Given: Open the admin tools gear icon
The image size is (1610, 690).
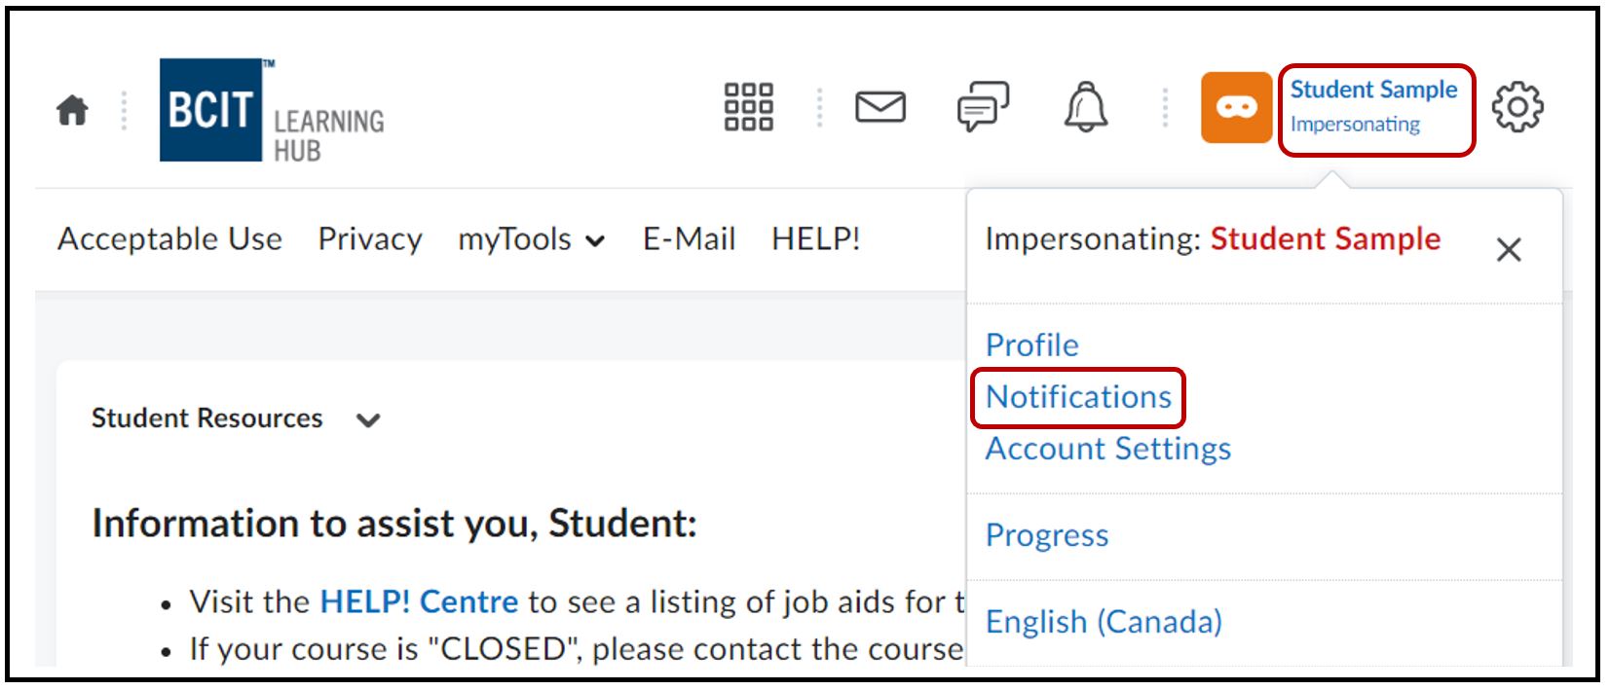Looking at the screenshot, I should pyautogui.click(x=1517, y=107).
